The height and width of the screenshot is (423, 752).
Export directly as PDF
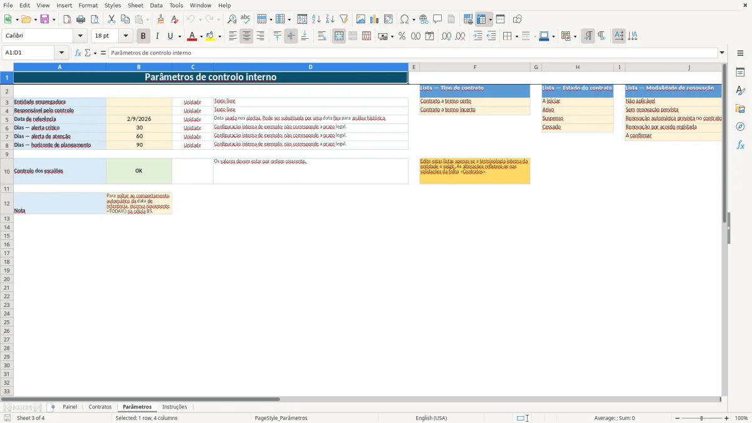coord(67,19)
